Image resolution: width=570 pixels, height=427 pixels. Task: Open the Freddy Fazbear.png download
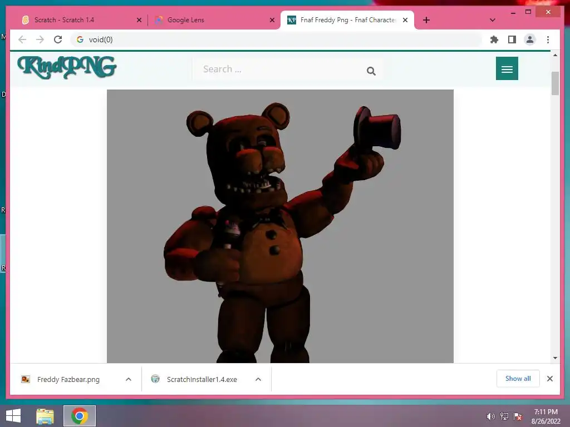(68, 379)
